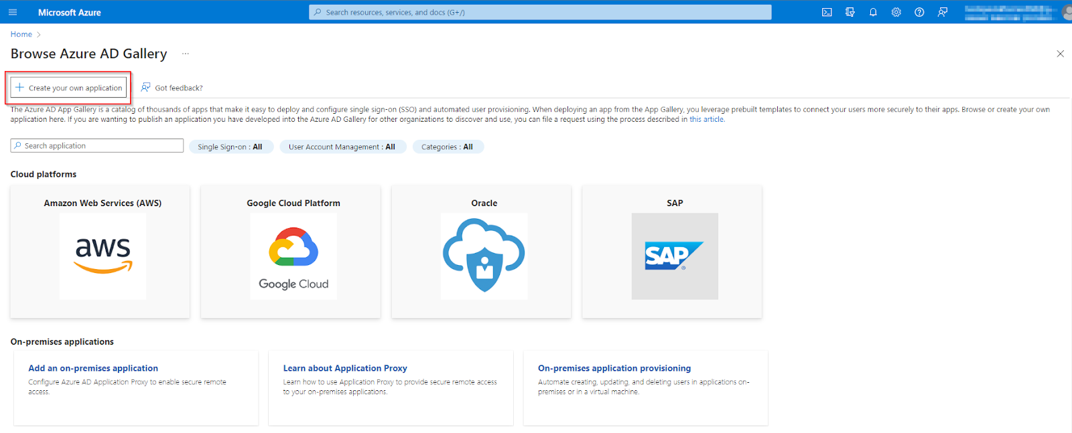Click the Got feedback? button
This screenshot has height=433, width=1072.
coord(172,88)
